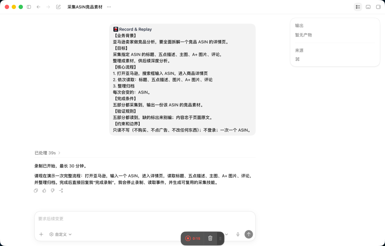Viewport: 385px width, 246px height.
Task: Copy the assistant response
Action: coord(36,191)
